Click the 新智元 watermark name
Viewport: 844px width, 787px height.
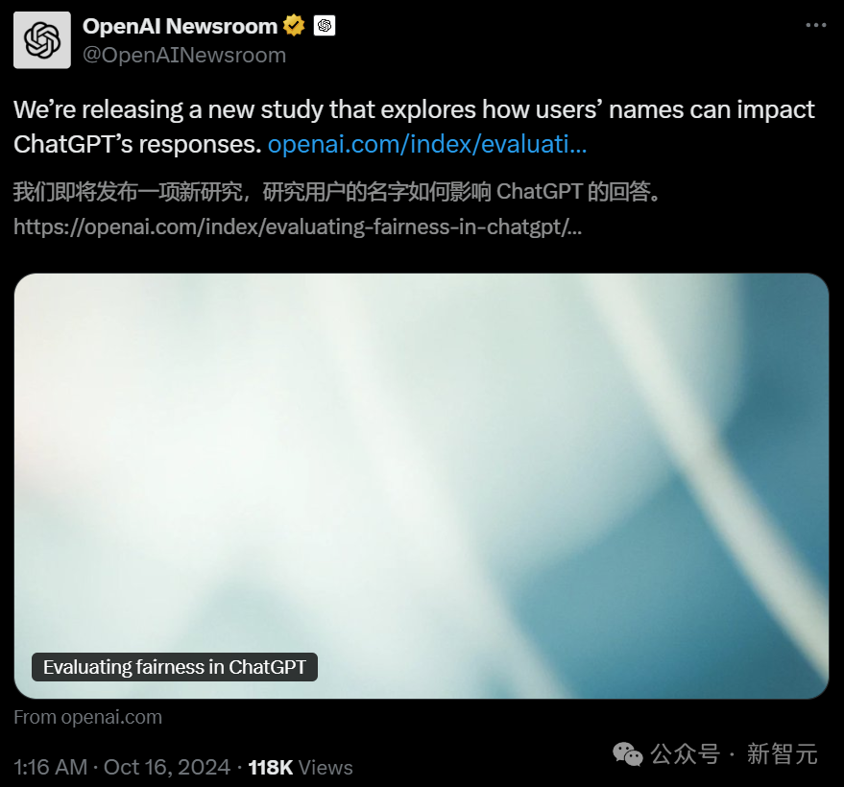783,753
